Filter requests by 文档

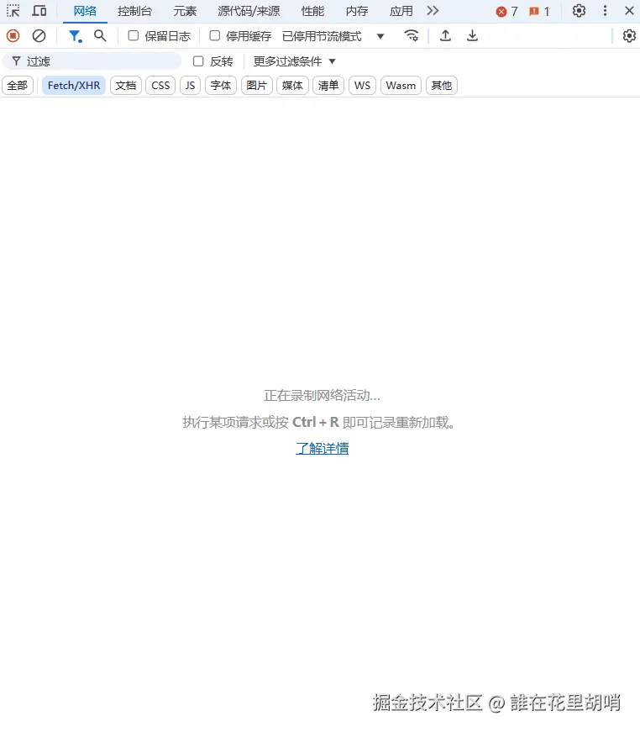[x=126, y=86]
